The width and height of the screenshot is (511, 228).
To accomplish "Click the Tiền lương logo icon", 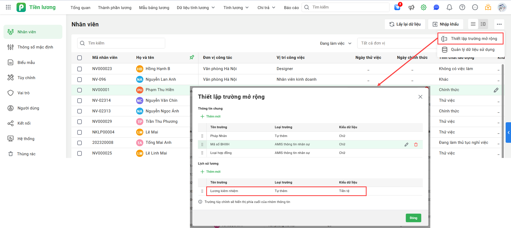I will tap(21, 7).
